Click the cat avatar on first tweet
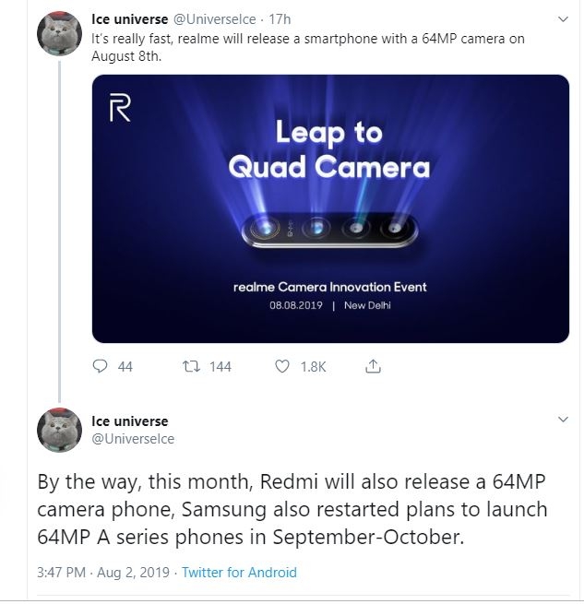 point(59,33)
